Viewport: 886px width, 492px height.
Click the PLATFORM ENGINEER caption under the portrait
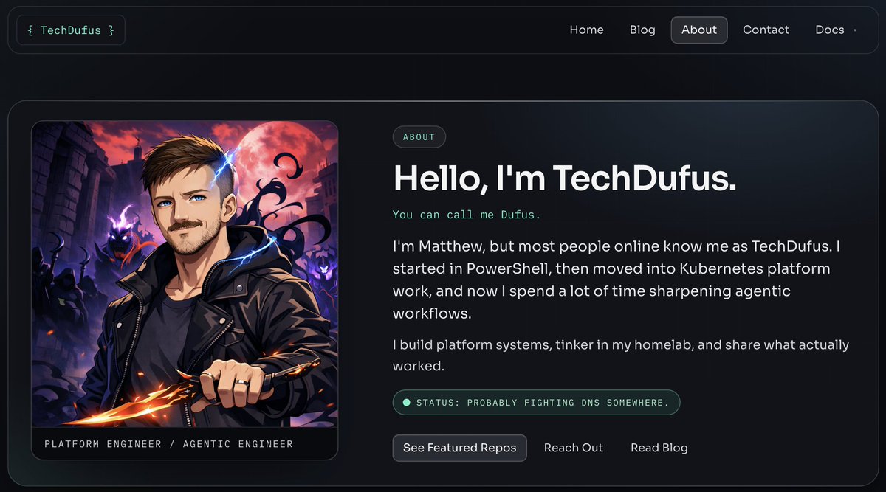click(168, 443)
